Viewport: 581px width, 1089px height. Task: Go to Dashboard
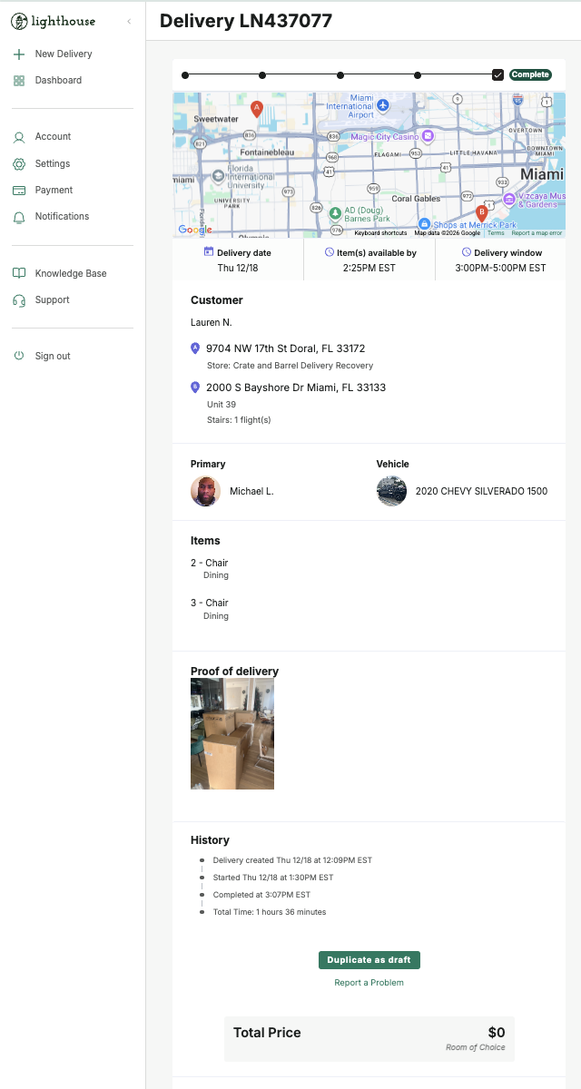(x=58, y=81)
